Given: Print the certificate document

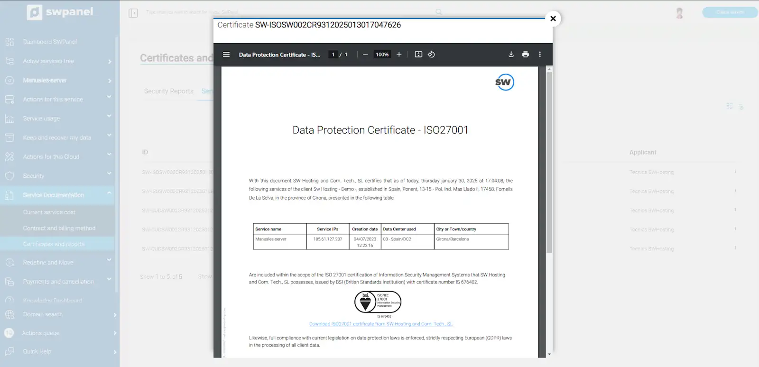Looking at the screenshot, I should (x=525, y=55).
